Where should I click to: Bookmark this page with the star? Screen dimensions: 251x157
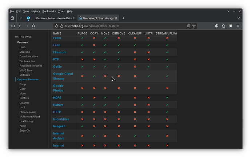pos(194,26)
